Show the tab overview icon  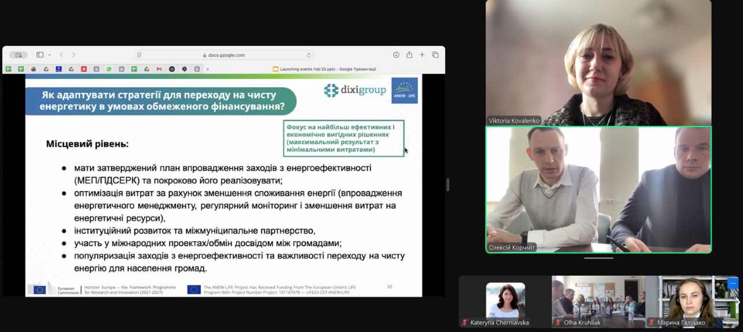[435, 55]
